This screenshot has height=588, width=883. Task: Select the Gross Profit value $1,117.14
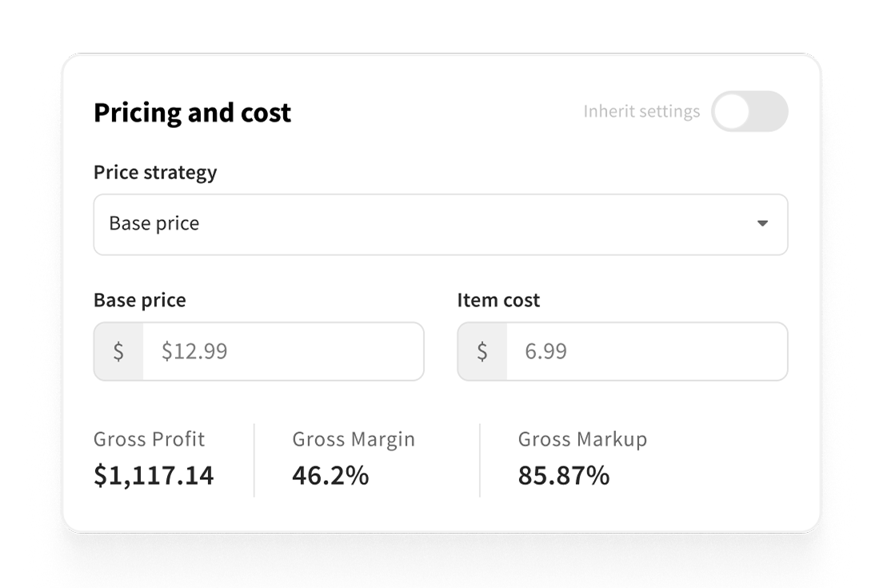click(154, 474)
